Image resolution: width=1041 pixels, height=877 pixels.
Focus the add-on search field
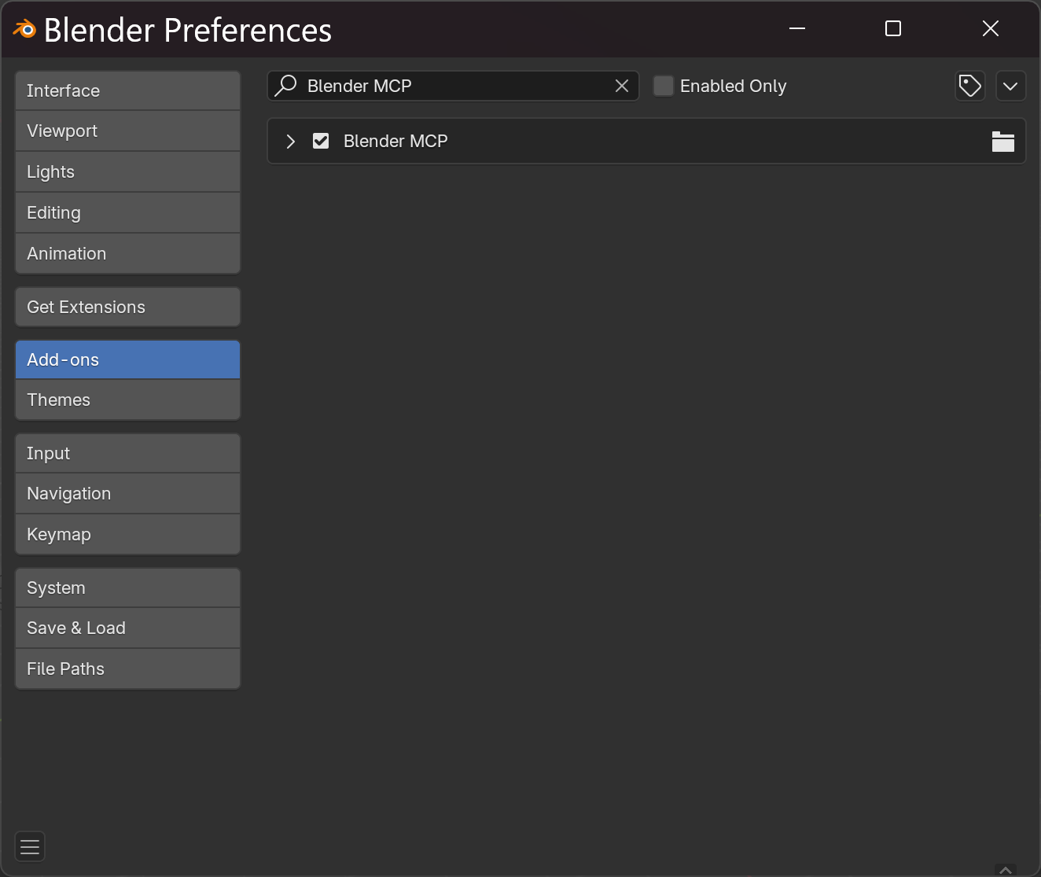(x=453, y=86)
